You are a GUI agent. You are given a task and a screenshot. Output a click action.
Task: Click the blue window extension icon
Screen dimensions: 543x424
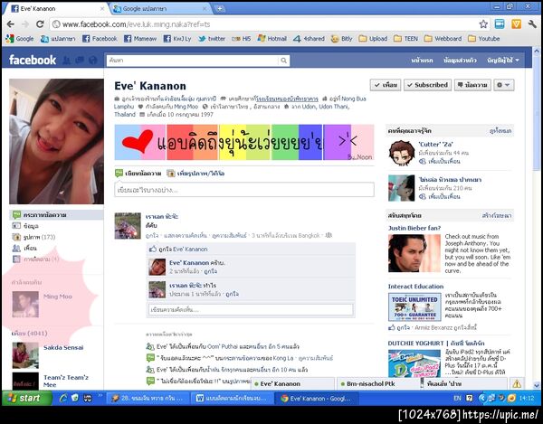[x=500, y=24]
